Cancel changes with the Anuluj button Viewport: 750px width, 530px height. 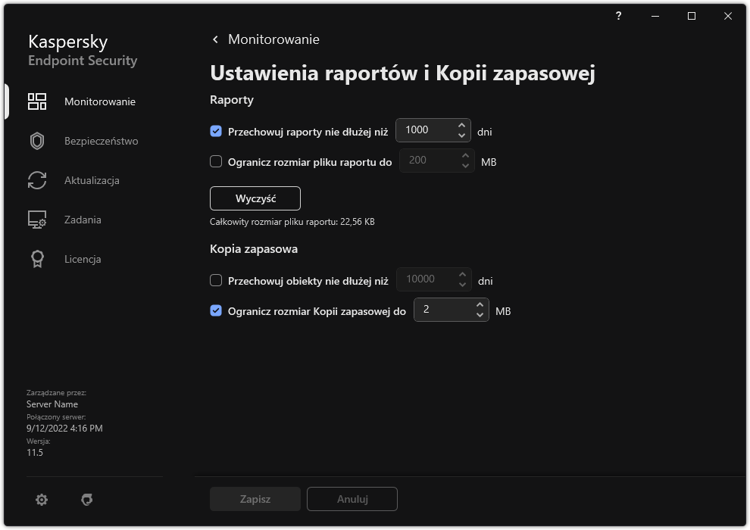point(352,499)
